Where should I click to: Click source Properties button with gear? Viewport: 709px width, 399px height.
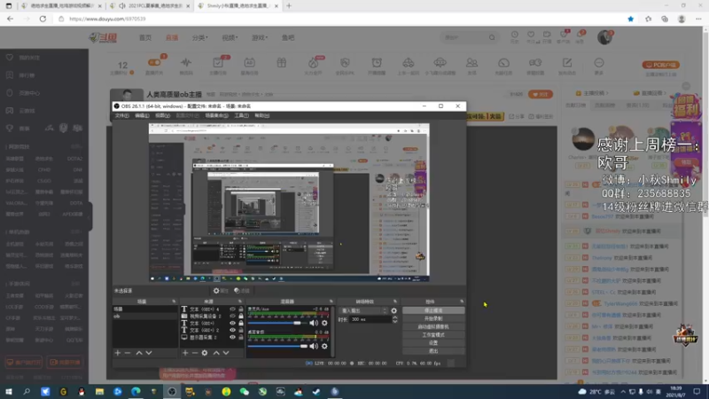[221, 291]
